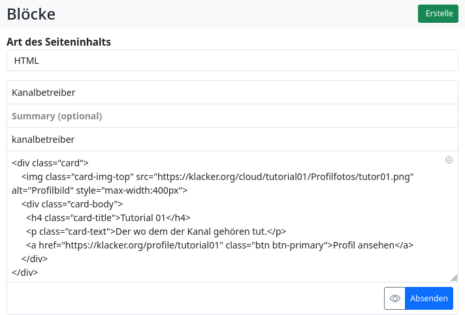Click the card-text paragraph code line
This screenshot has width=465, height=315.
point(155,232)
